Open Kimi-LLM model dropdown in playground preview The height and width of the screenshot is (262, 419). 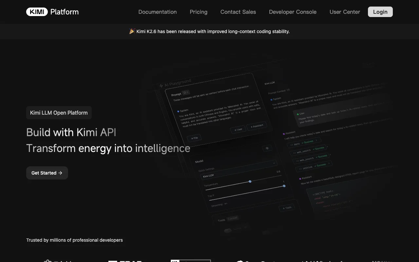coord(239,170)
